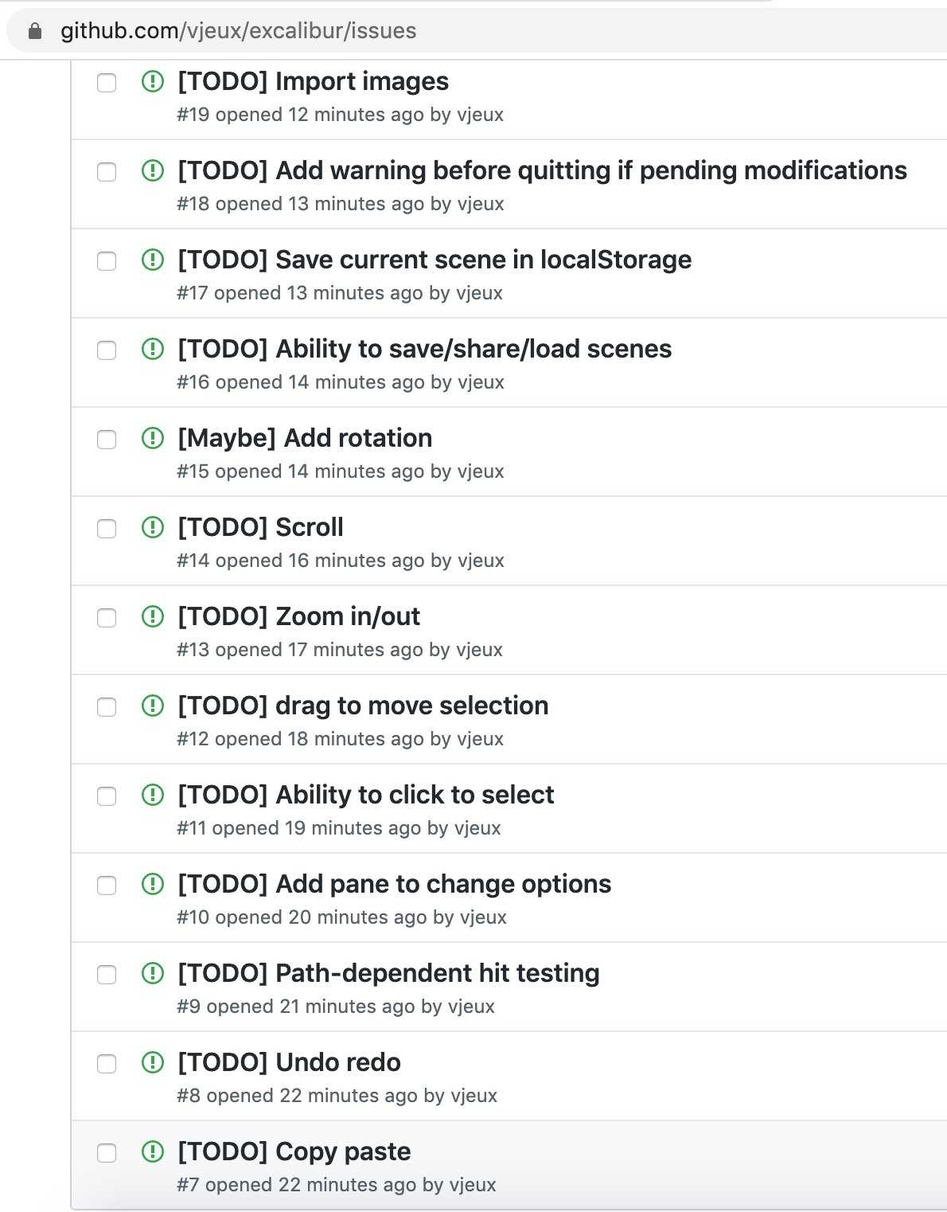Viewport: 947px width, 1212px height.
Task: Tick the checkbox for Save current scene issue
Action: pyautogui.click(x=107, y=261)
